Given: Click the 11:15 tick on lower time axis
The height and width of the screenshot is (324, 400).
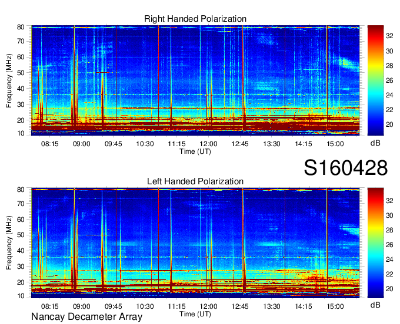Looking at the screenshot, I should point(176,306).
